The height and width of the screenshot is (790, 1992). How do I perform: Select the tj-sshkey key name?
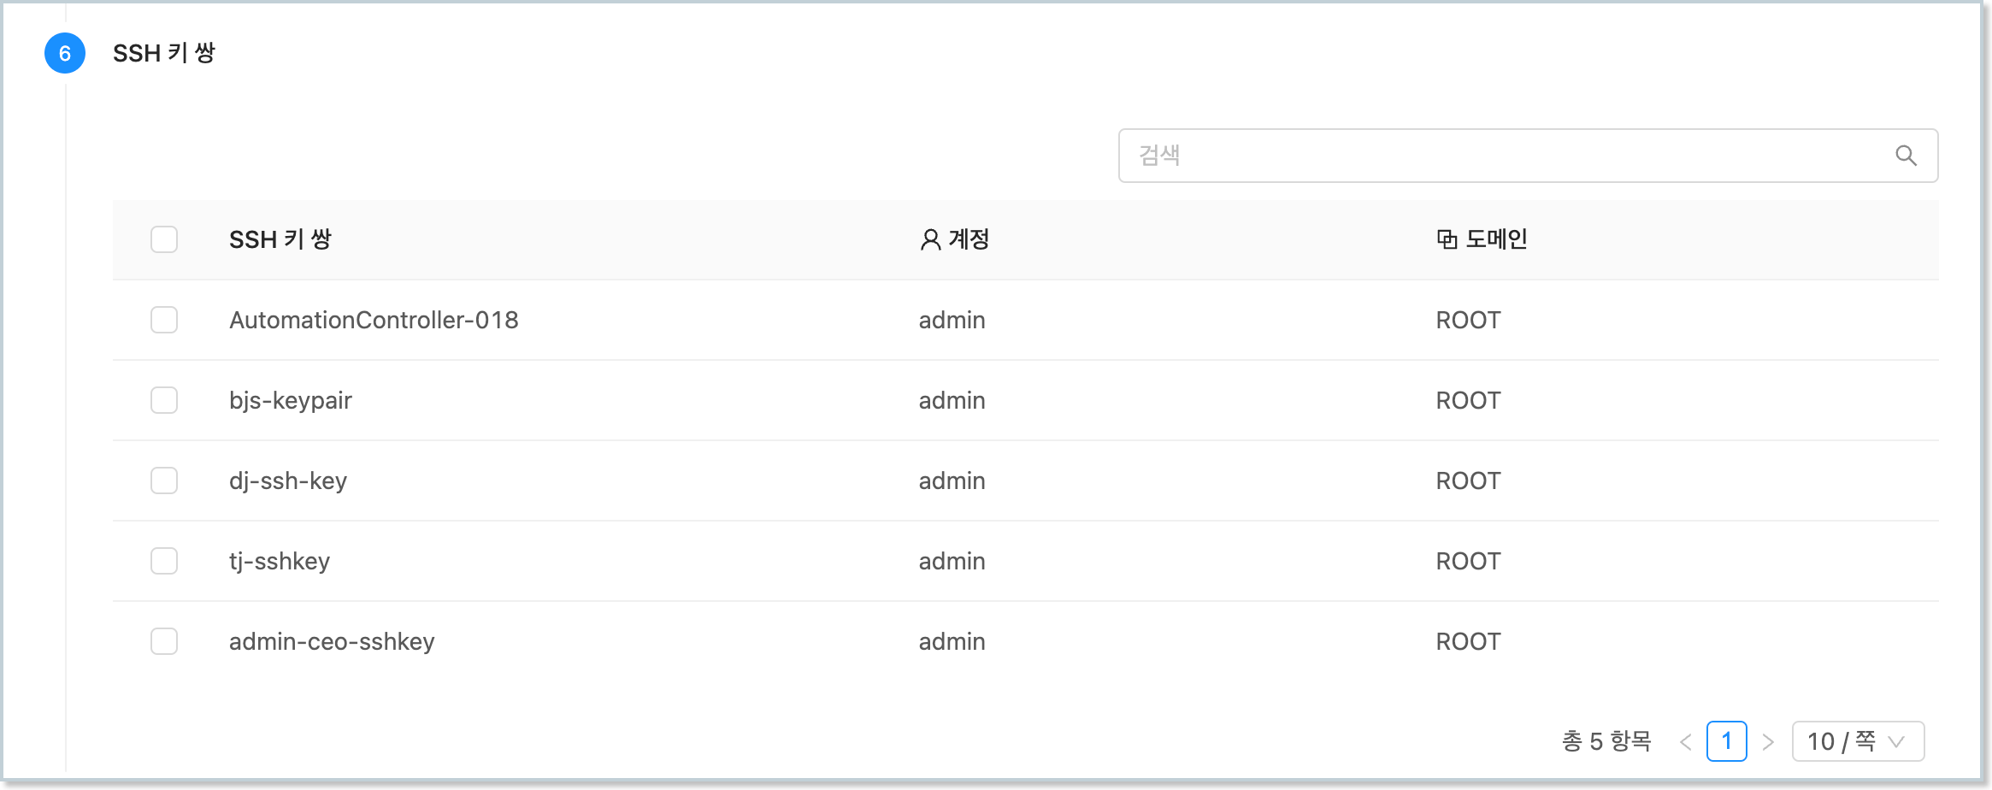280,561
